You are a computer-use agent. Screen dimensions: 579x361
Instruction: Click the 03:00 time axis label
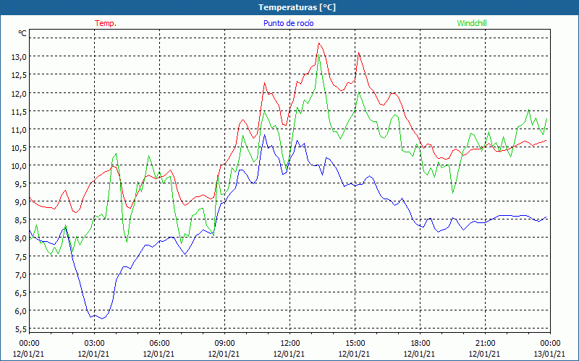pyautogui.click(x=94, y=344)
